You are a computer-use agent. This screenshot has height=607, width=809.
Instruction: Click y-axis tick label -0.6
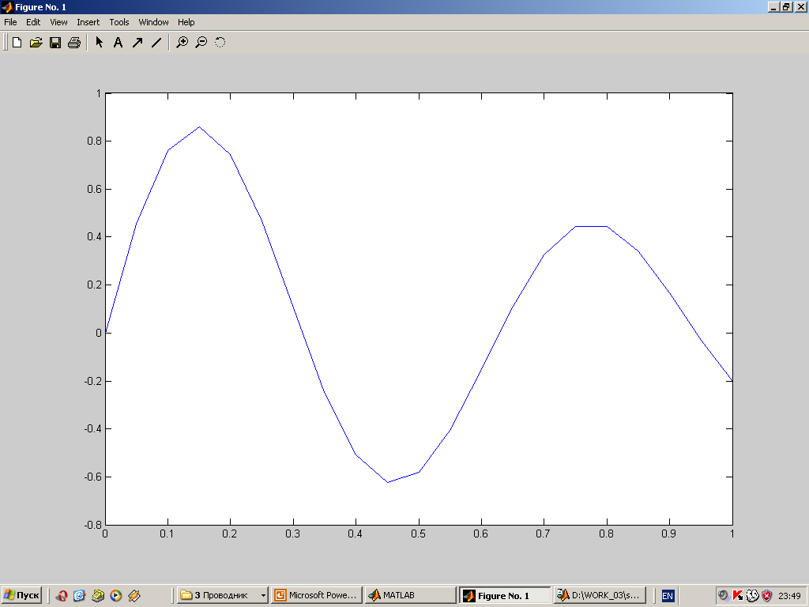click(93, 477)
